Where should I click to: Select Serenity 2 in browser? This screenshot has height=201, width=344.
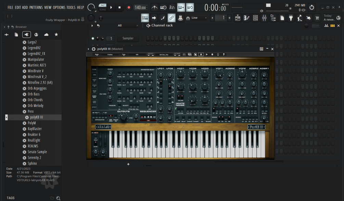click(34, 158)
